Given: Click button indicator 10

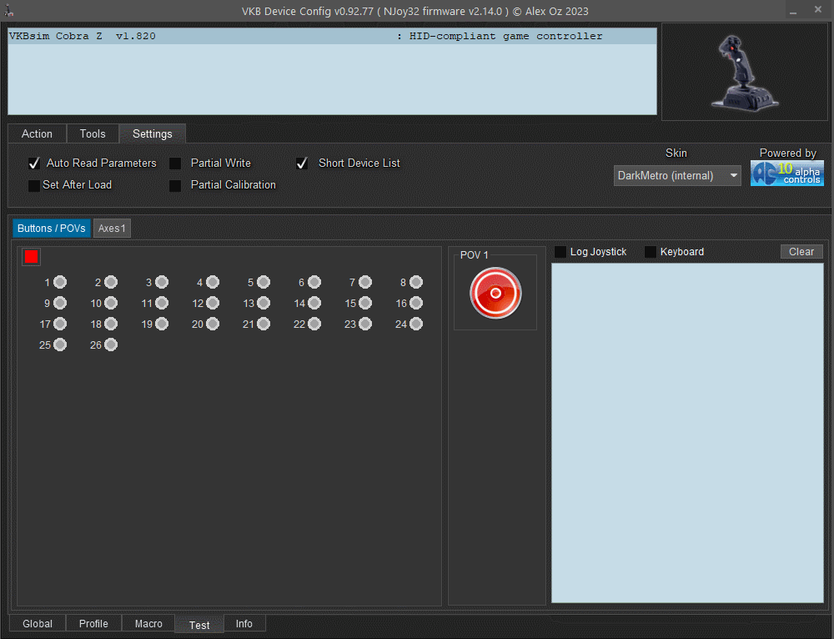Looking at the screenshot, I should (111, 304).
